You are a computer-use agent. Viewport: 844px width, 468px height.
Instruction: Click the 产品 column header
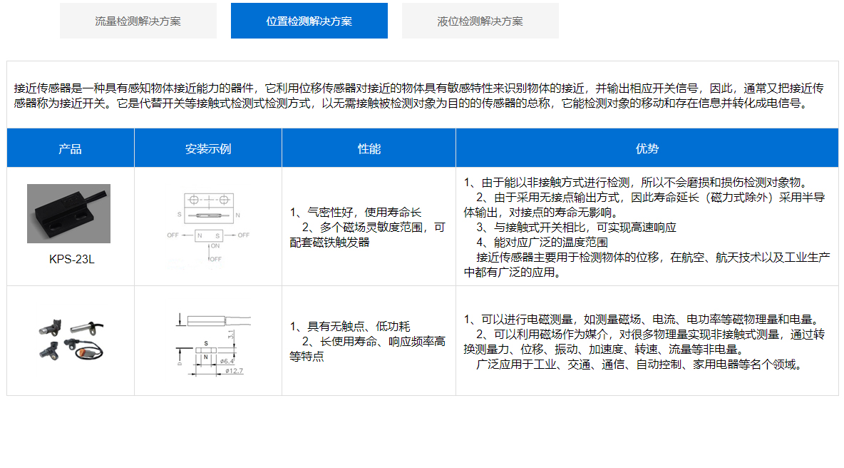tap(70, 148)
